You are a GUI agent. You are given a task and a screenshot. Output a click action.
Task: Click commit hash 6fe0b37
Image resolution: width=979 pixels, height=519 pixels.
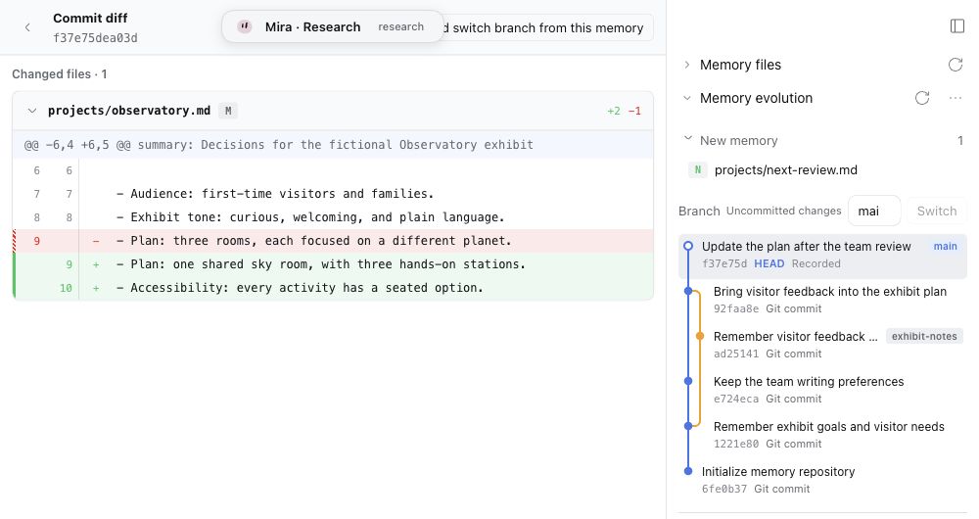(724, 489)
